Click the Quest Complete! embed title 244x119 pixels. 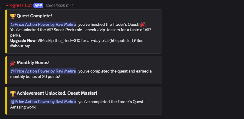(x=34, y=16)
